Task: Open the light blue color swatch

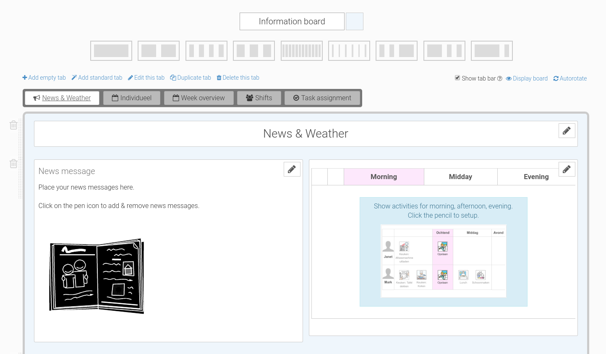Action: point(355,21)
